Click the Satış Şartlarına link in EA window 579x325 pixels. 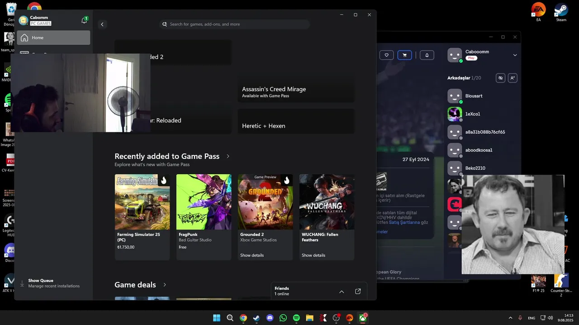405,223
